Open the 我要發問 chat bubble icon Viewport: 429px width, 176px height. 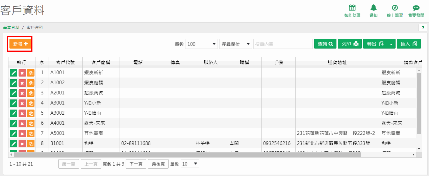pos(416,8)
